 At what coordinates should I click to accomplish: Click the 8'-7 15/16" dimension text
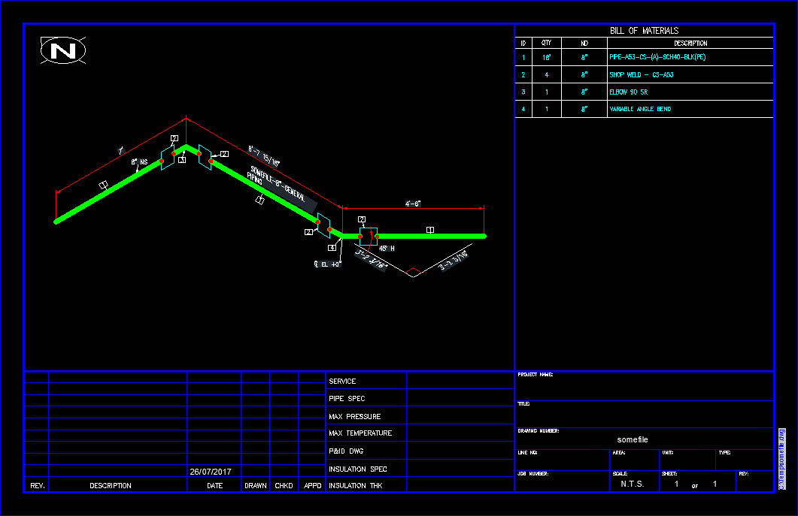tap(264, 155)
